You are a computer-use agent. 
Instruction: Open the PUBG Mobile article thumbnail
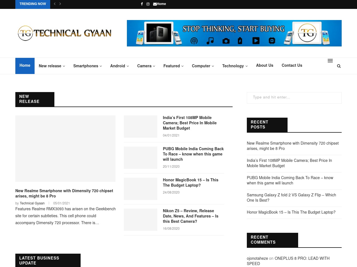click(x=141, y=158)
